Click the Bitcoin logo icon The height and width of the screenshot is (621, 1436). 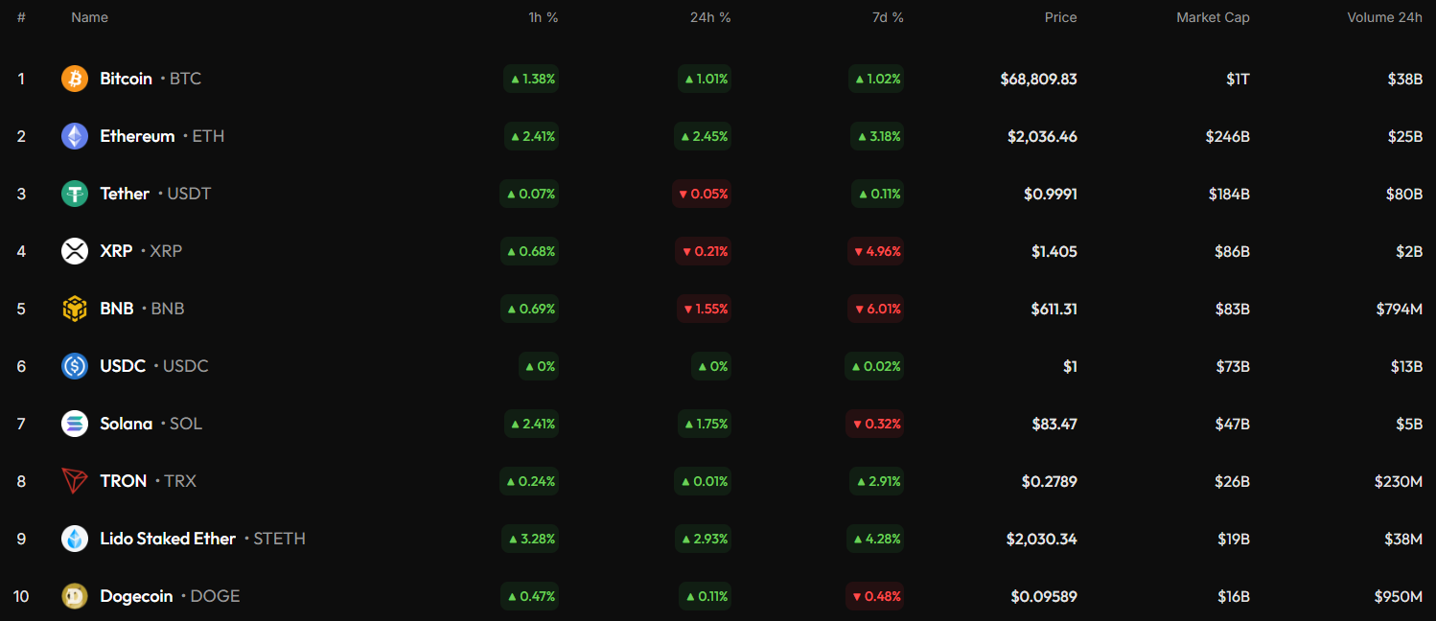pyautogui.click(x=75, y=79)
